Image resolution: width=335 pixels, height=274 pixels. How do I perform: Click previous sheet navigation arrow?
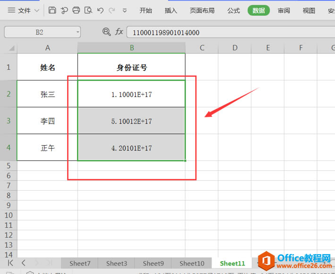23,263
